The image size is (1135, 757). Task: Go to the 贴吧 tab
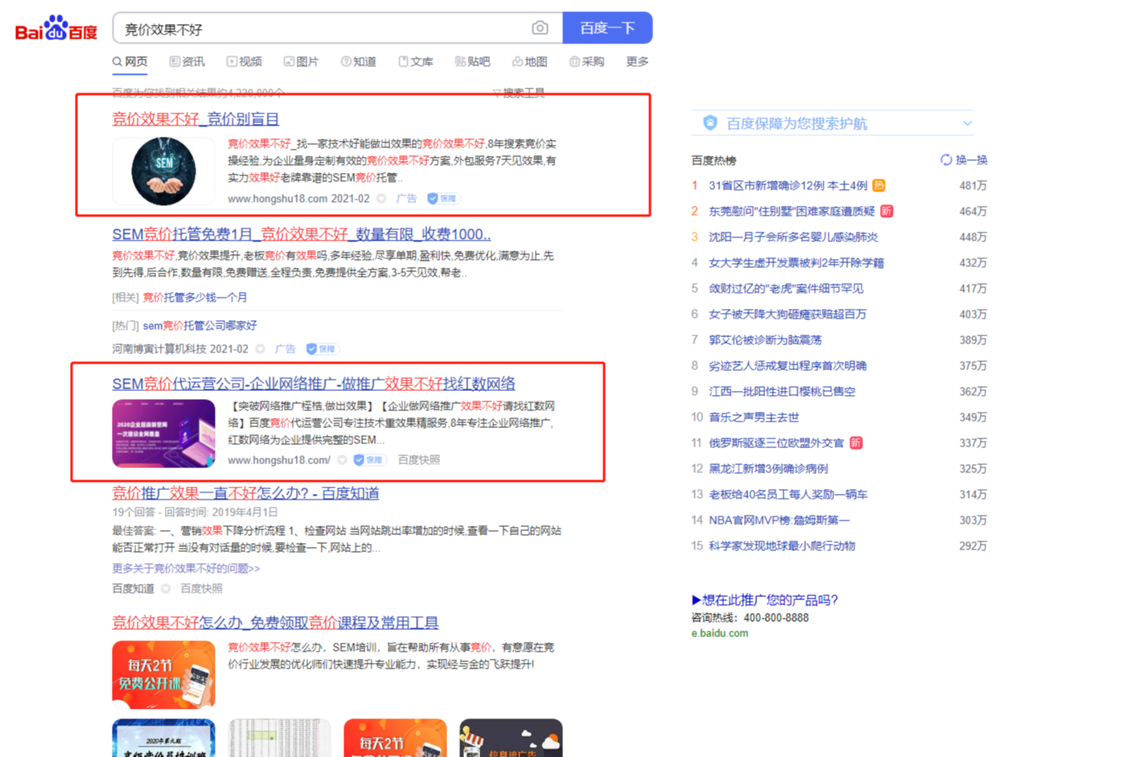click(472, 62)
